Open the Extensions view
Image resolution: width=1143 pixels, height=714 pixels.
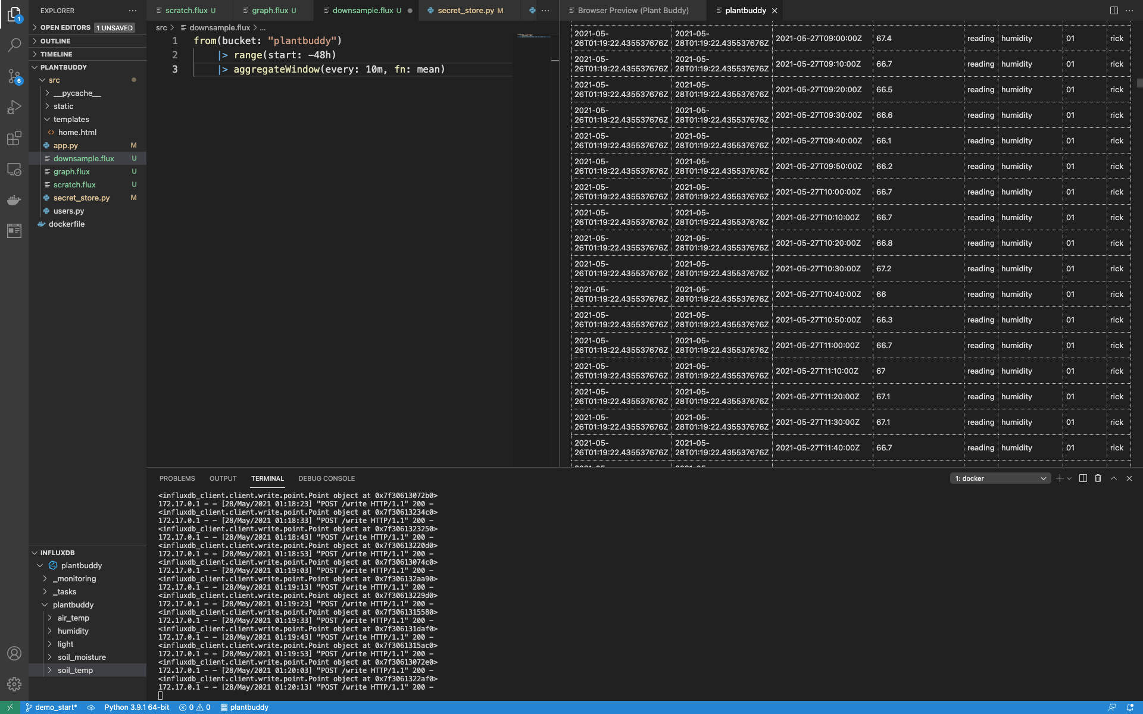14,138
